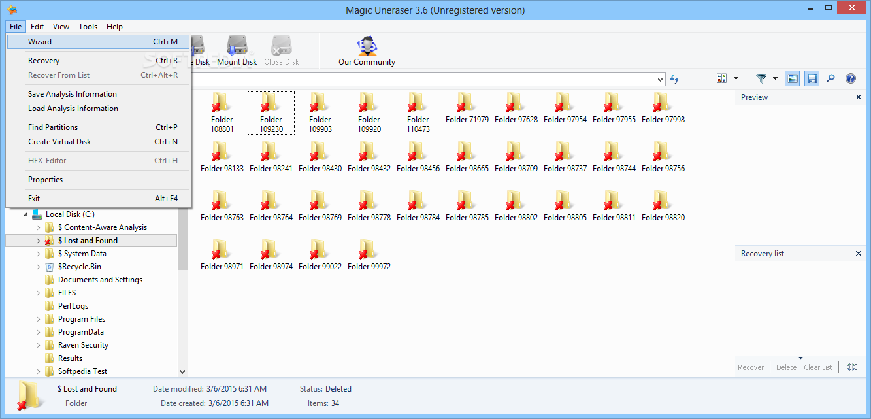Close the Preview panel
This screenshot has width=871, height=419.
(859, 97)
